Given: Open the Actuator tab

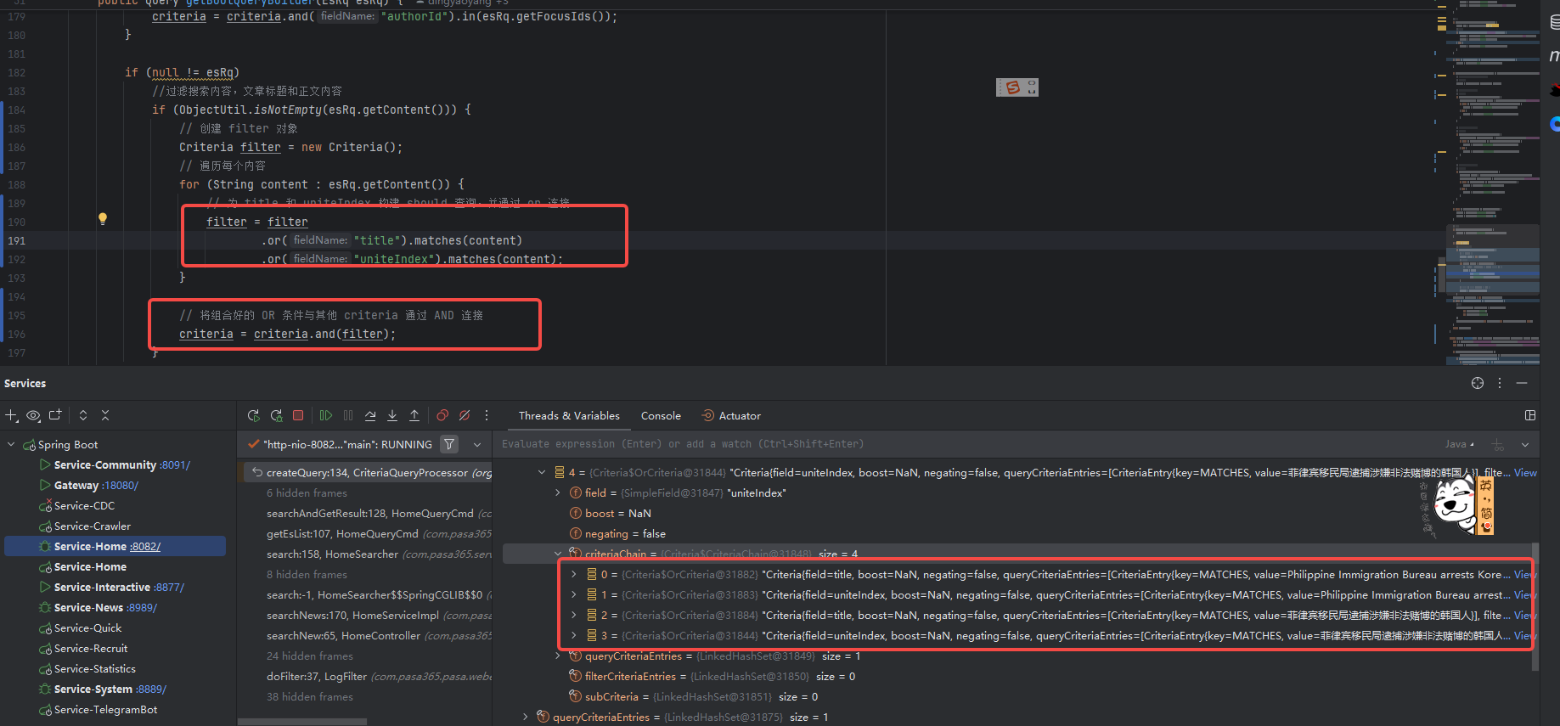Looking at the screenshot, I should pyautogui.click(x=731, y=416).
